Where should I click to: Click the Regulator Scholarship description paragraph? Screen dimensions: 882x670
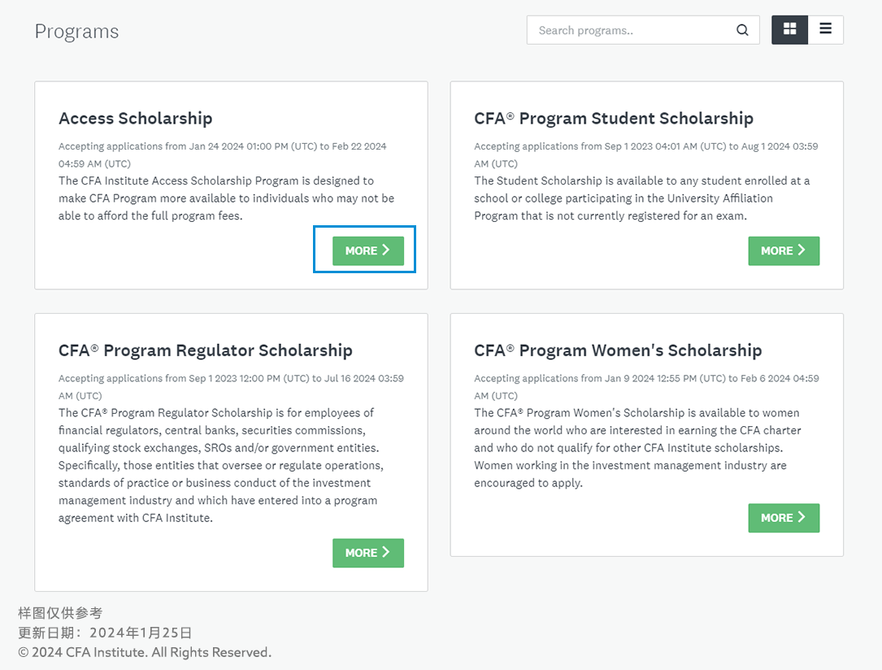pos(221,465)
